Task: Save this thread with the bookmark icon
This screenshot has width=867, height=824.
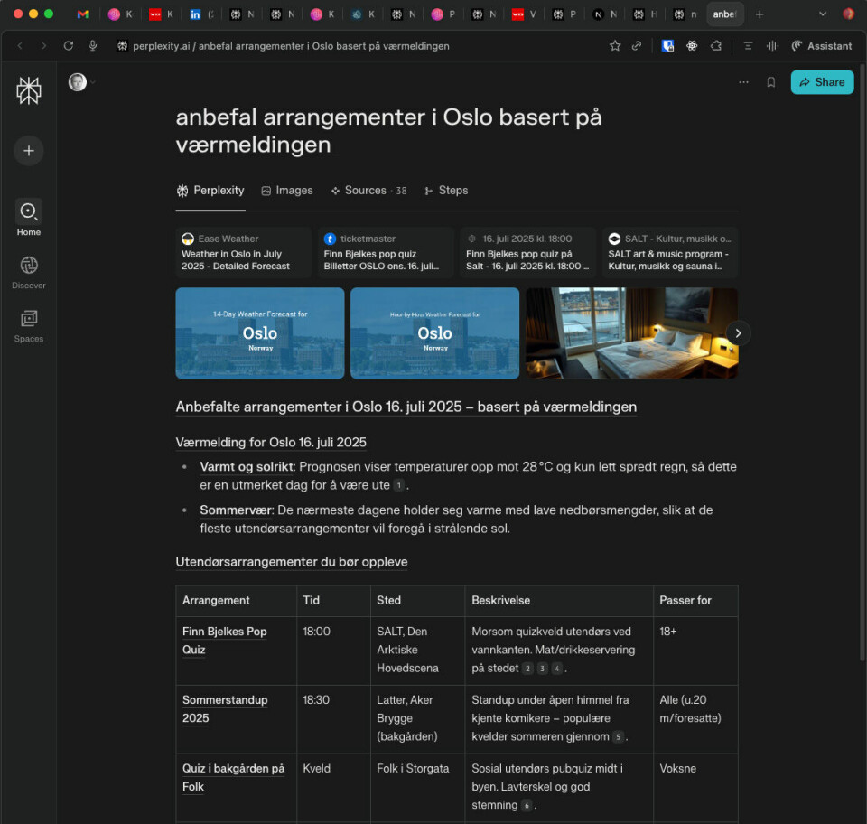Action: [x=770, y=82]
